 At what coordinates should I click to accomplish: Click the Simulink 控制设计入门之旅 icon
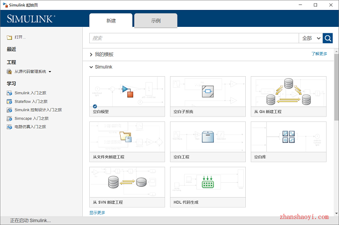click(x=9, y=110)
